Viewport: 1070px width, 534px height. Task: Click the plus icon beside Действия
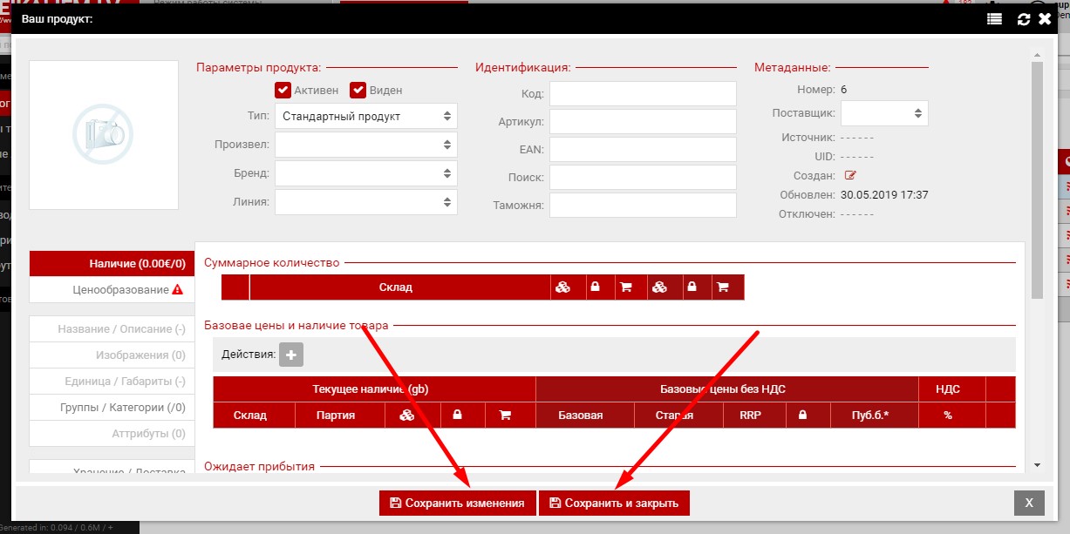point(291,354)
